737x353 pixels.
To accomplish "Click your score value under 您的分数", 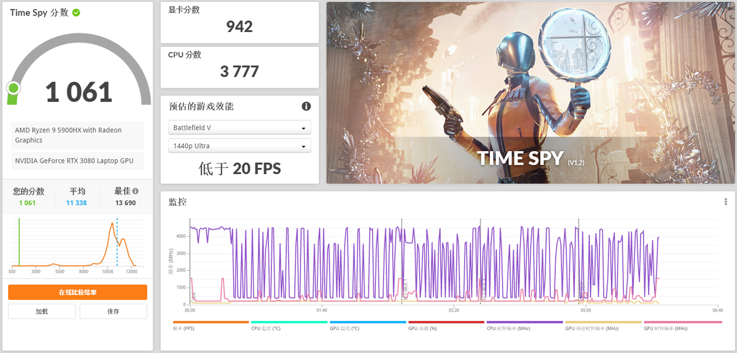I will [27, 203].
